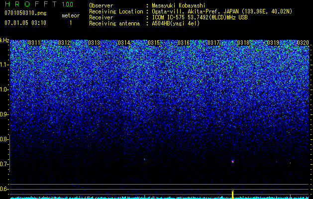Click the 1.0 kHz axis tick label
The width and height of the screenshot is (313, 199).
click(x=4, y=90)
